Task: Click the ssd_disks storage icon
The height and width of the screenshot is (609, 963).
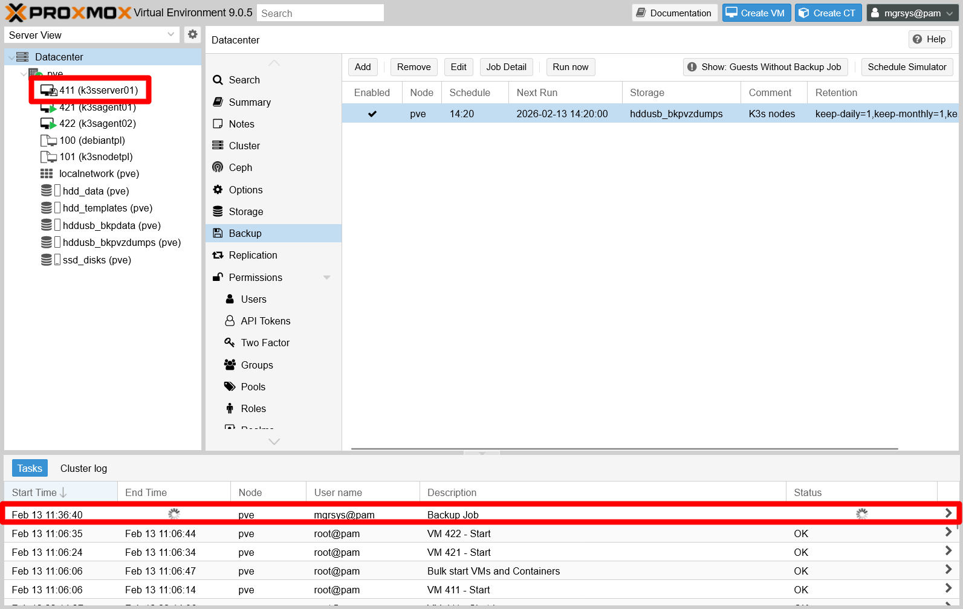Action: point(47,260)
